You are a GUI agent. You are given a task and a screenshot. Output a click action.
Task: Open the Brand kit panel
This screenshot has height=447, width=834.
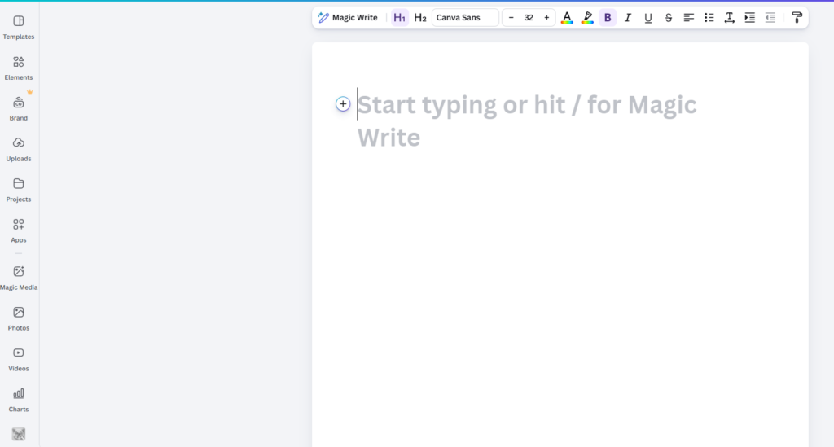[19, 107]
